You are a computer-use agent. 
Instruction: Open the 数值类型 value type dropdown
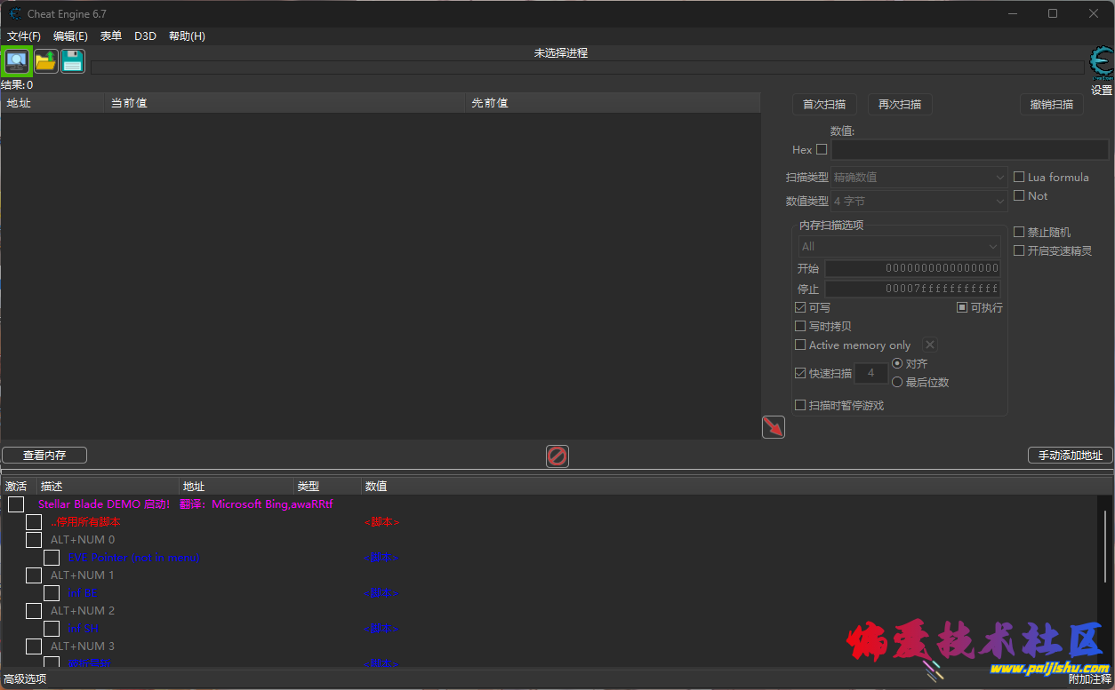coord(918,201)
